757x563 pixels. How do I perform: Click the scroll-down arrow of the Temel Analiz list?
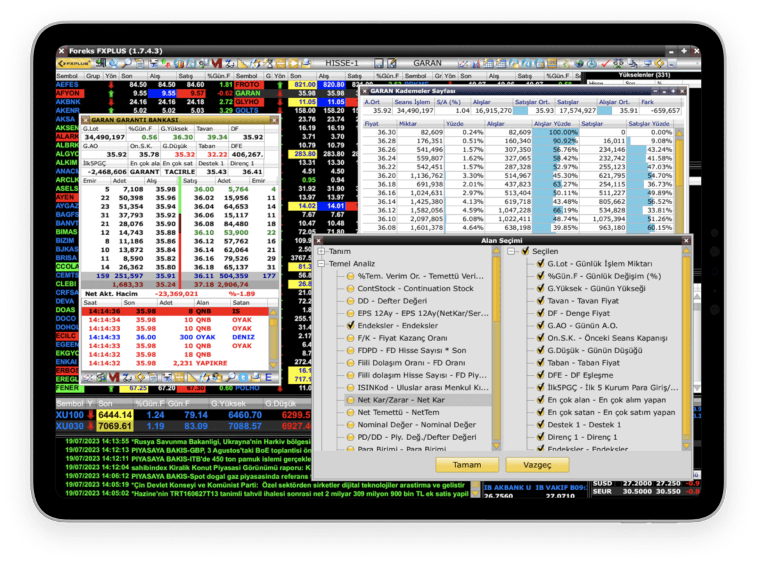pyautogui.click(x=496, y=446)
